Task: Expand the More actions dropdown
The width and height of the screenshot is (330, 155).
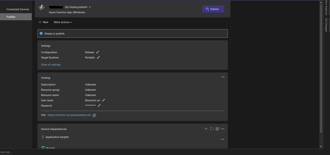Action: pyautogui.click(x=62, y=22)
